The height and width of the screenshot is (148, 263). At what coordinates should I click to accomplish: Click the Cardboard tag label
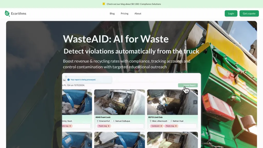pyautogui.click(x=155, y=126)
